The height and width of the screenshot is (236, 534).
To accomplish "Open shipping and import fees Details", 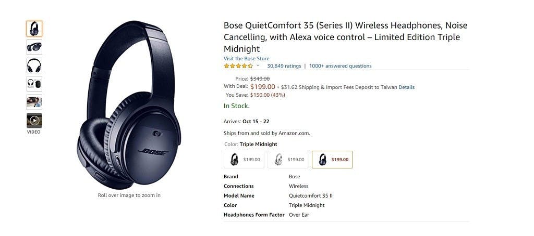I will pyautogui.click(x=406, y=87).
